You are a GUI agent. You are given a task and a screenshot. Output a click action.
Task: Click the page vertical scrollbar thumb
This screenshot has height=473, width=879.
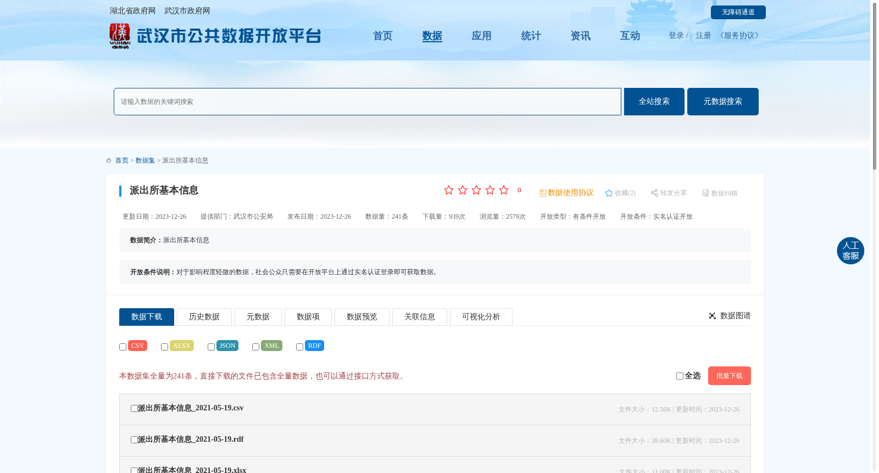(x=875, y=86)
